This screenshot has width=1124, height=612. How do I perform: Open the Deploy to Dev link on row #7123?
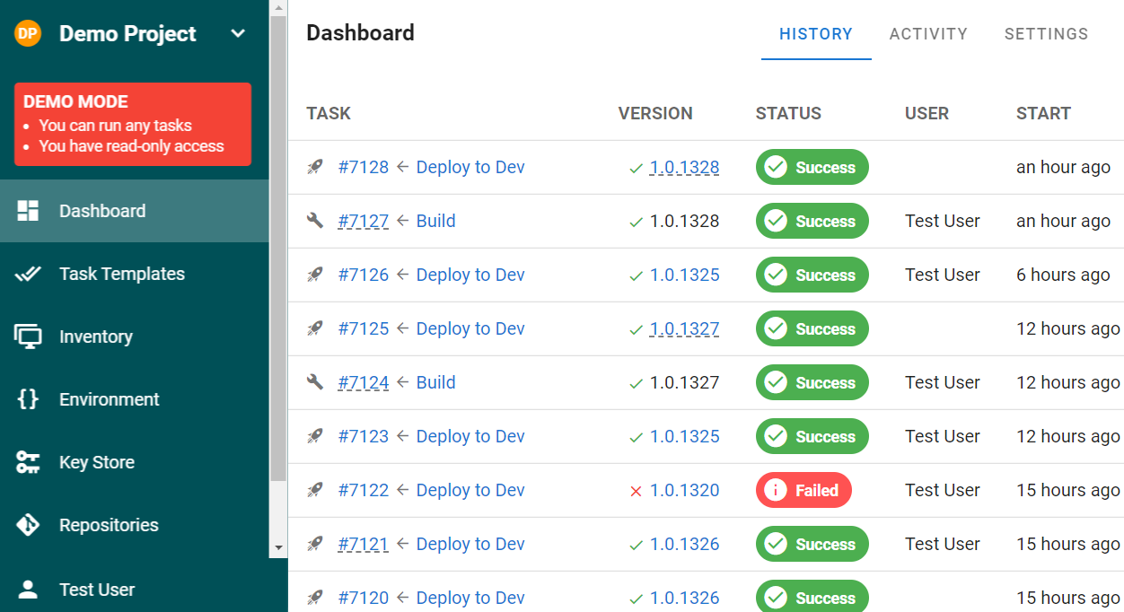click(470, 436)
